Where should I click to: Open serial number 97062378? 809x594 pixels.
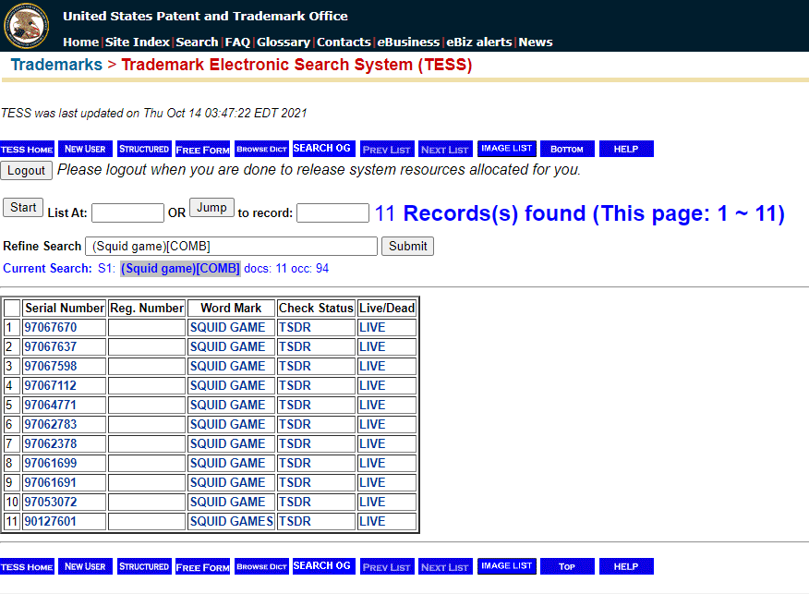(x=51, y=443)
